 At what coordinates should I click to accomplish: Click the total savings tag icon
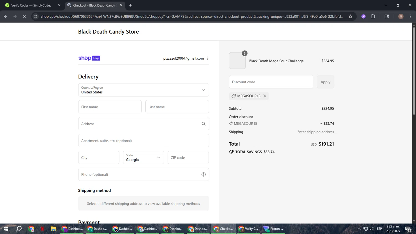click(x=231, y=152)
